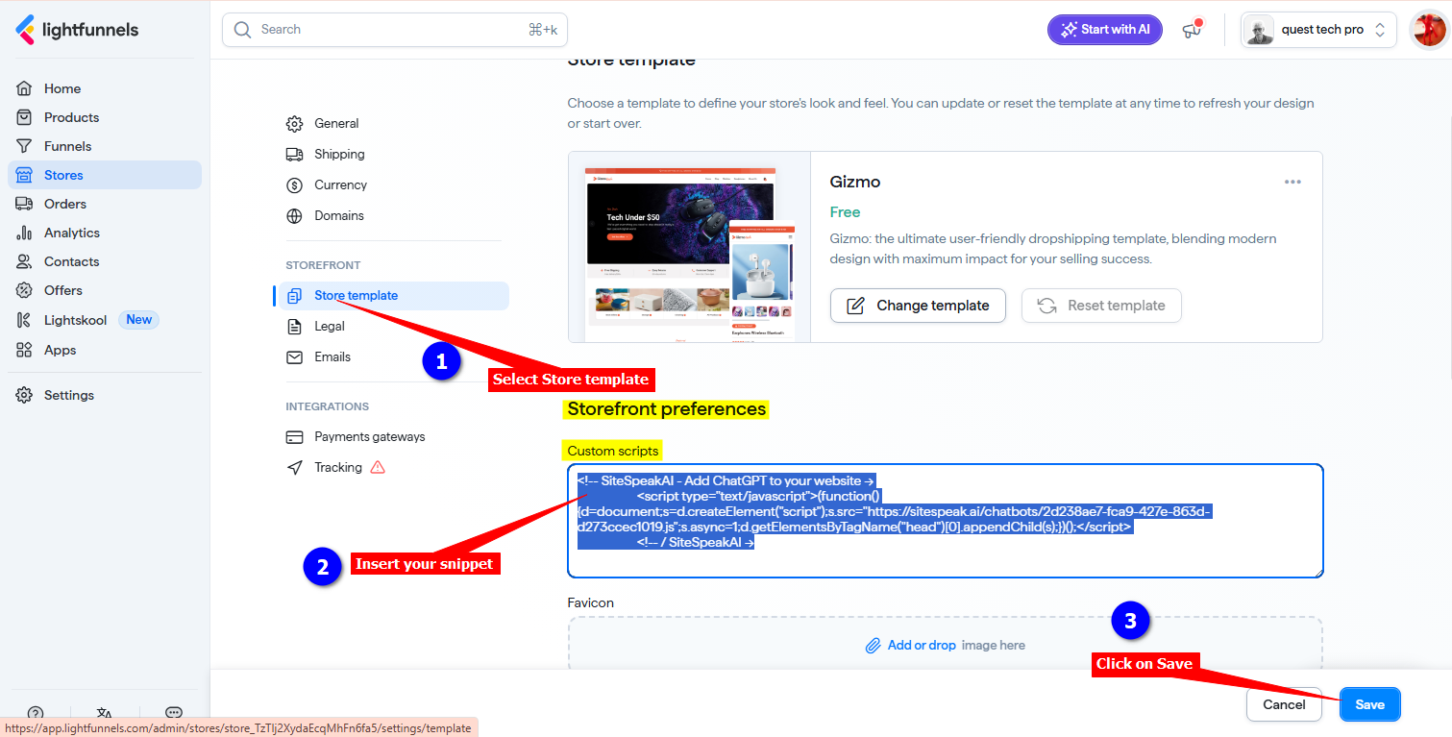This screenshot has width=1452, height=737.
Task: Open the Orders truck icon
Action: pyautogui.click(x=25, y=204)
